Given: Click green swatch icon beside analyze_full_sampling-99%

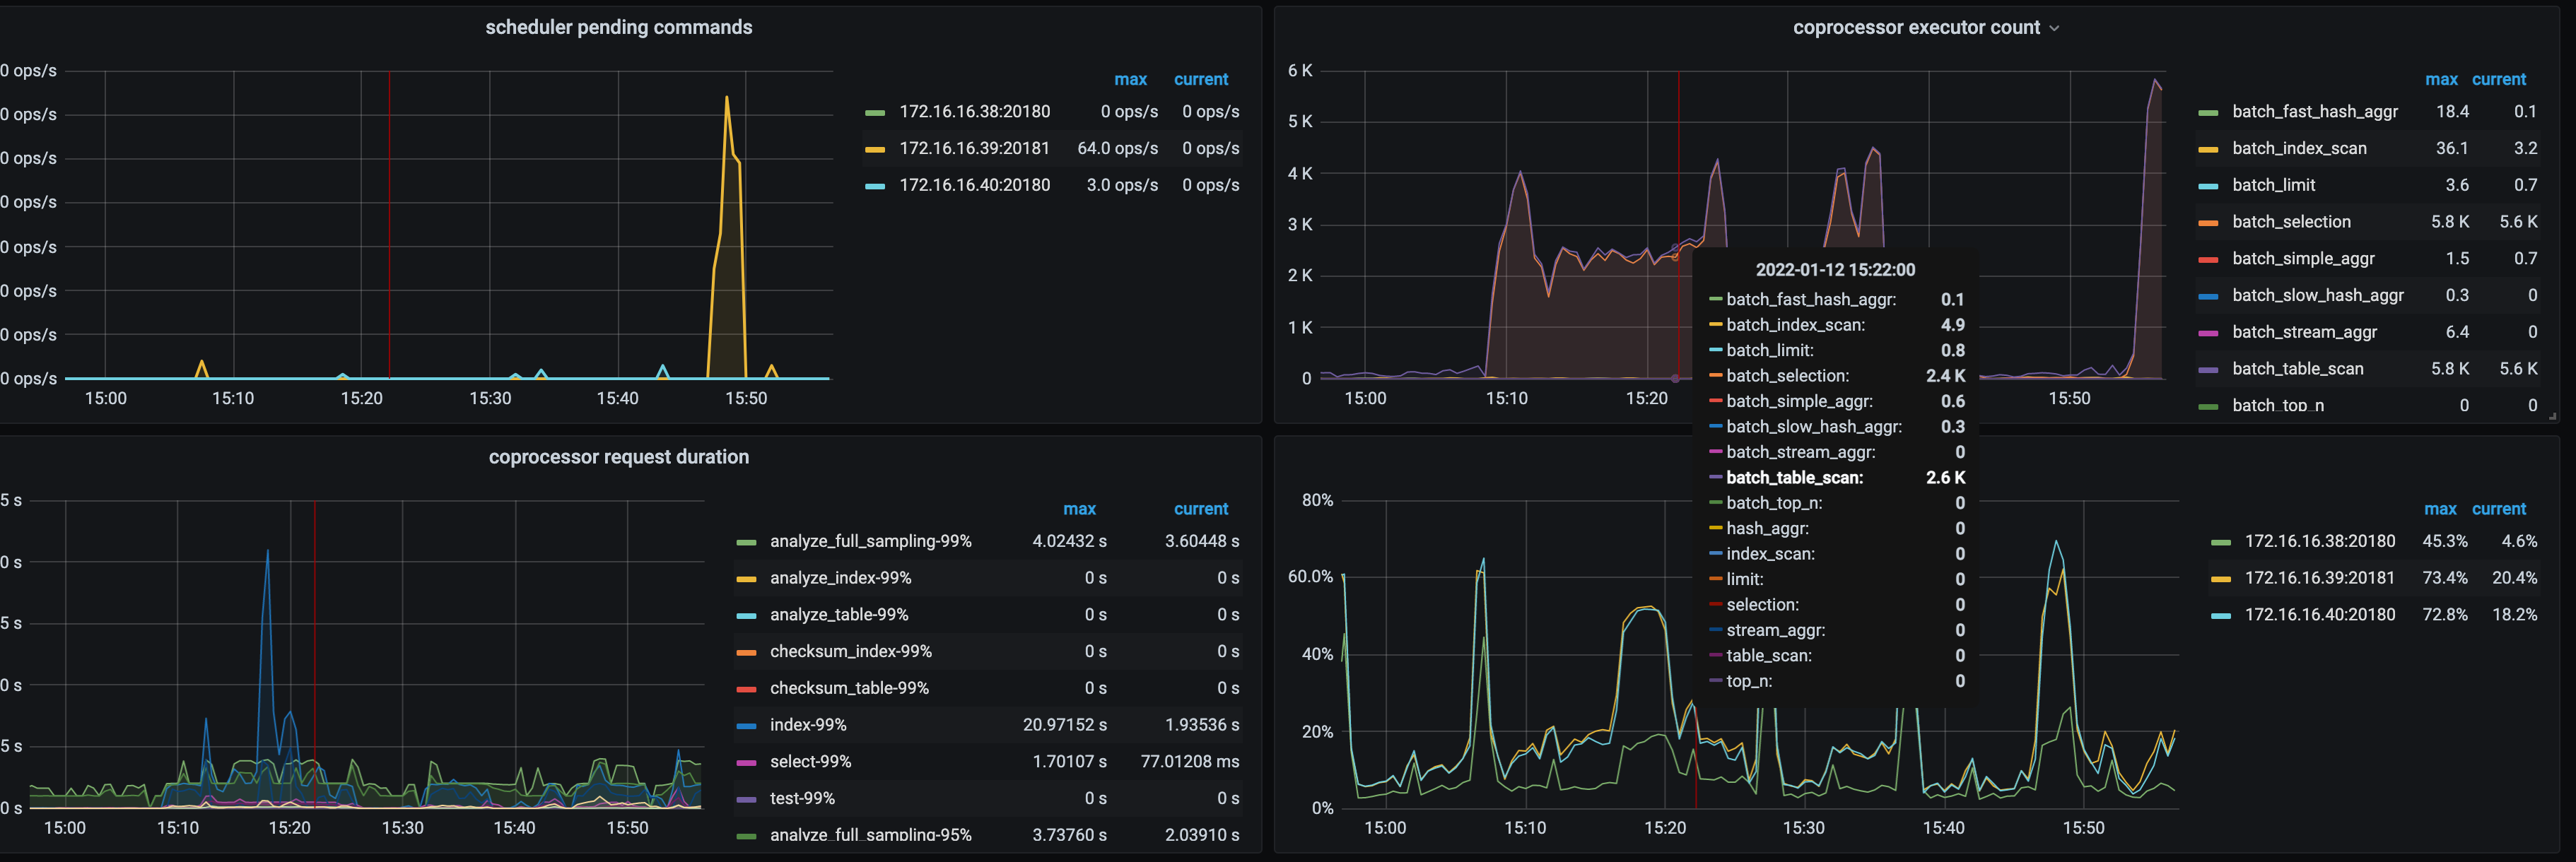Looking at the screenshot, I should [746, 542].
